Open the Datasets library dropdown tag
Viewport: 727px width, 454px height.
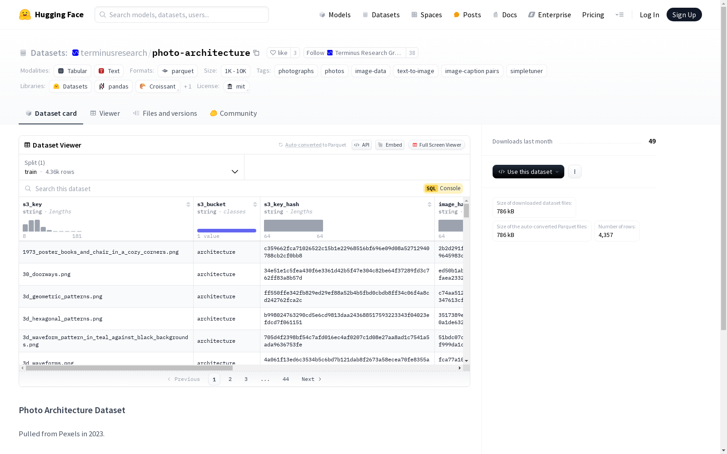(x=70, y=86)
